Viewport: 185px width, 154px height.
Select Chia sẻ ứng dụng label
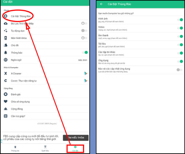pos(20,102)
